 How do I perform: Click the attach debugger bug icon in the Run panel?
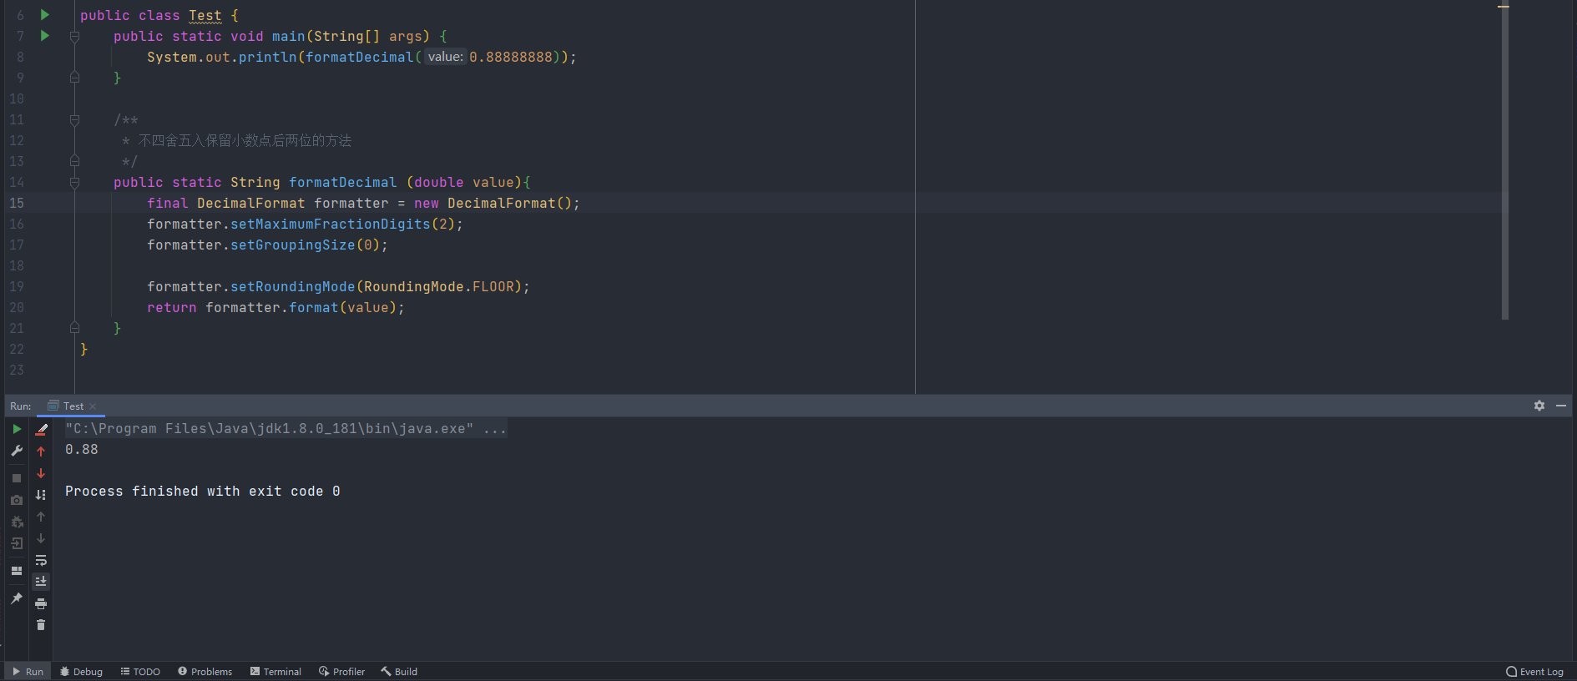[17, 522]
